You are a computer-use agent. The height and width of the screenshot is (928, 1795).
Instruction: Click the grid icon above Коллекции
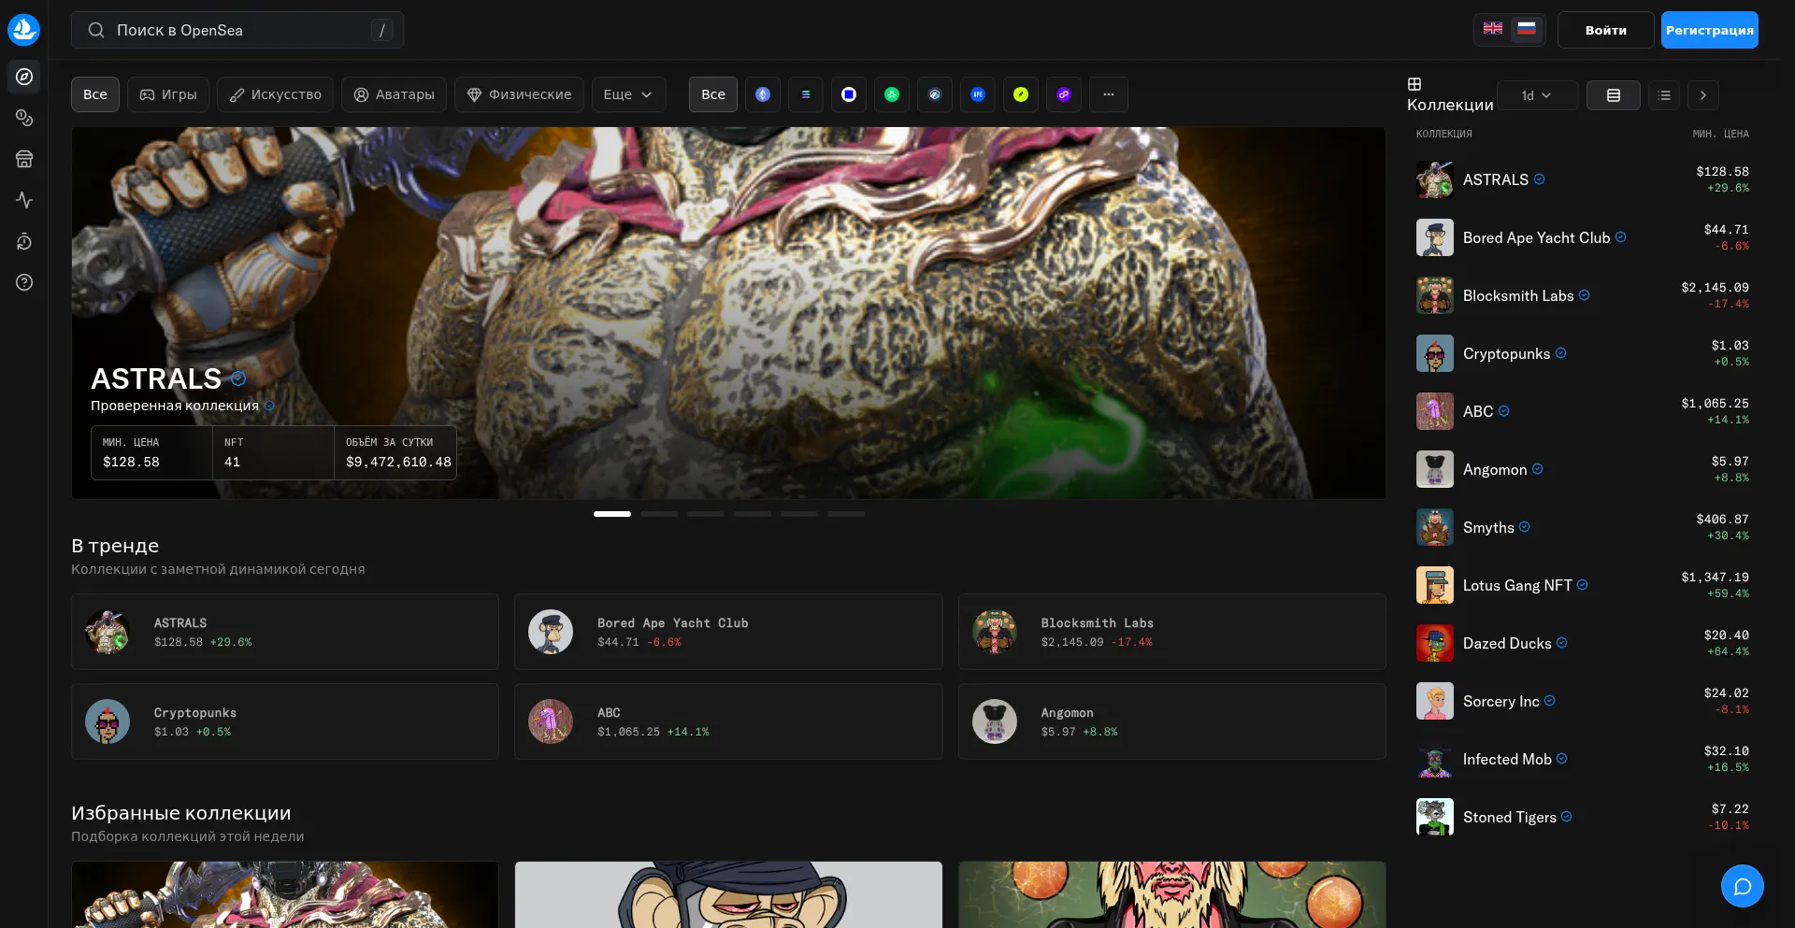point(1414,84)
